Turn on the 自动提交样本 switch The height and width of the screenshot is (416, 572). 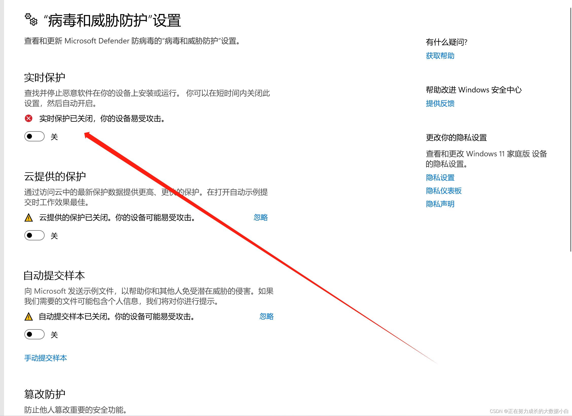[x=34, y=335]
